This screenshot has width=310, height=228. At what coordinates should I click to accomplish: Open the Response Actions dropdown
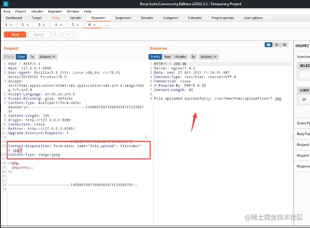pyautogui.click(x=208, y=57)
